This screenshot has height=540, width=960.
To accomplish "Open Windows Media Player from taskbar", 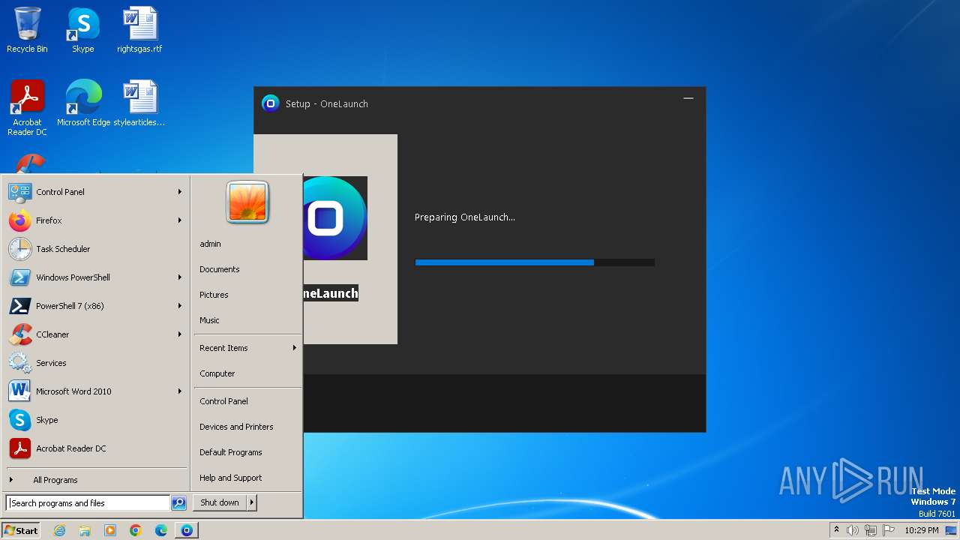I will click(x=110, y=530).
